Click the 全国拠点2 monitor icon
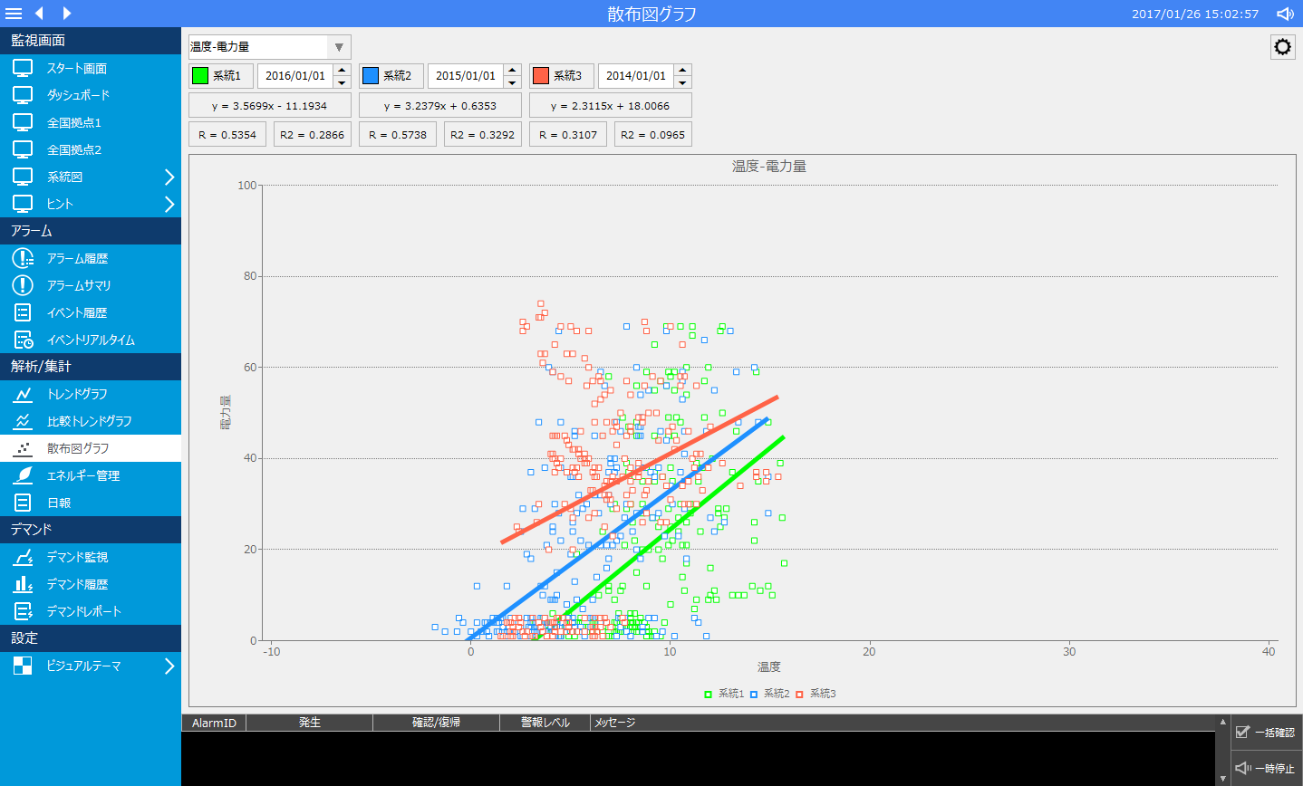Viewport: 1303px width, 786px height. [23, 149]
